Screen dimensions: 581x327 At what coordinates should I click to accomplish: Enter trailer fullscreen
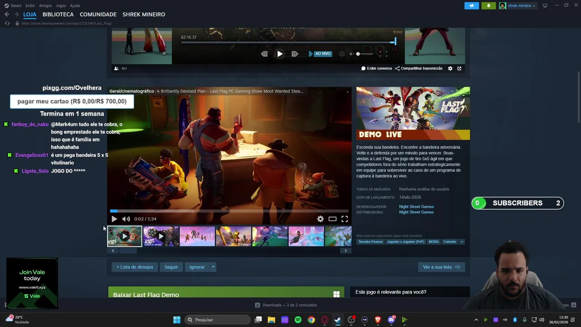(345, 219)
